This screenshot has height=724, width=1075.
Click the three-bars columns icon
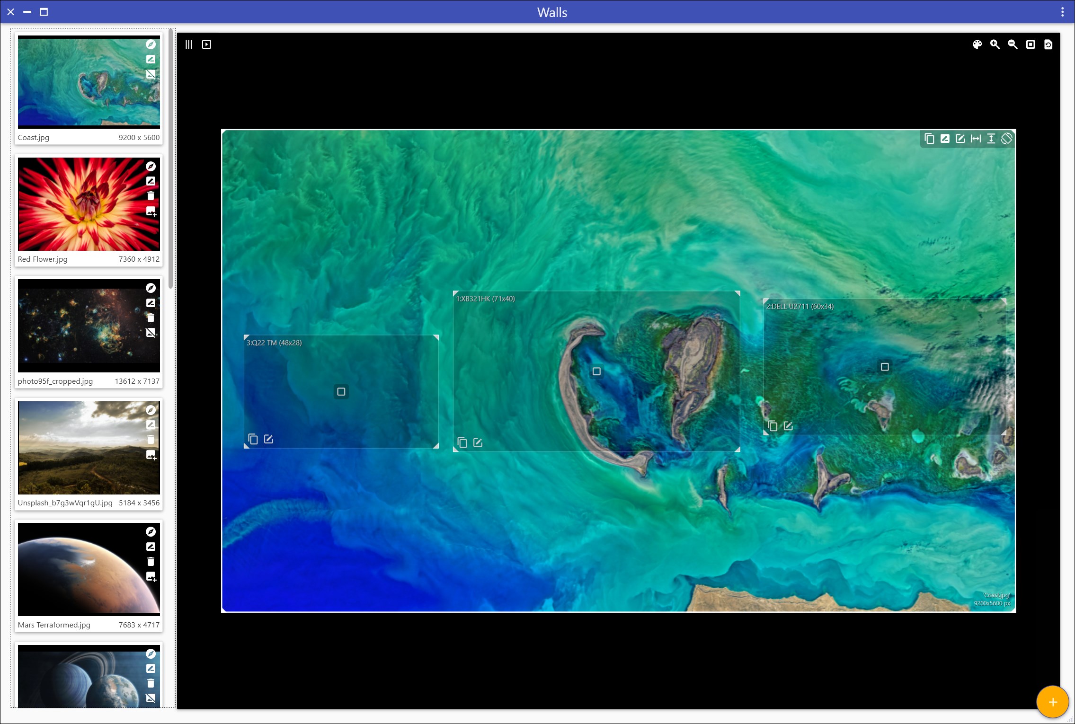tap(189, 44)
